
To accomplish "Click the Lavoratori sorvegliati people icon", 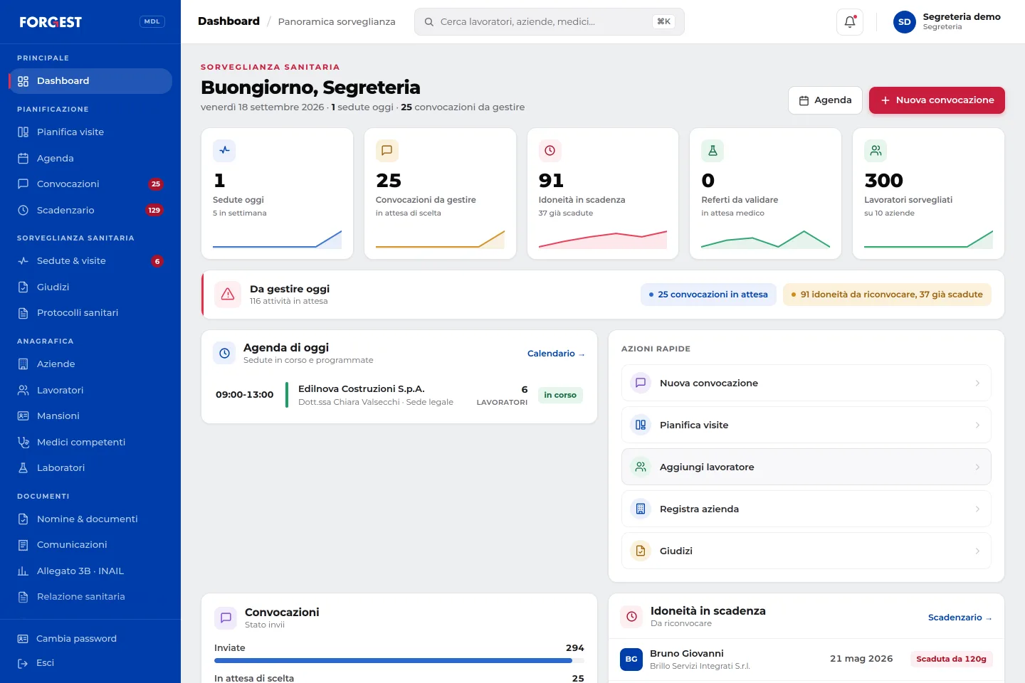I will pyautogui.click(x=876, y=150).
